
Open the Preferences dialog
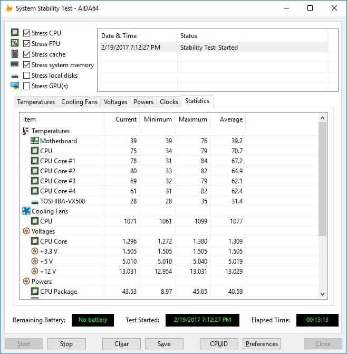click(x=262, y=344)
